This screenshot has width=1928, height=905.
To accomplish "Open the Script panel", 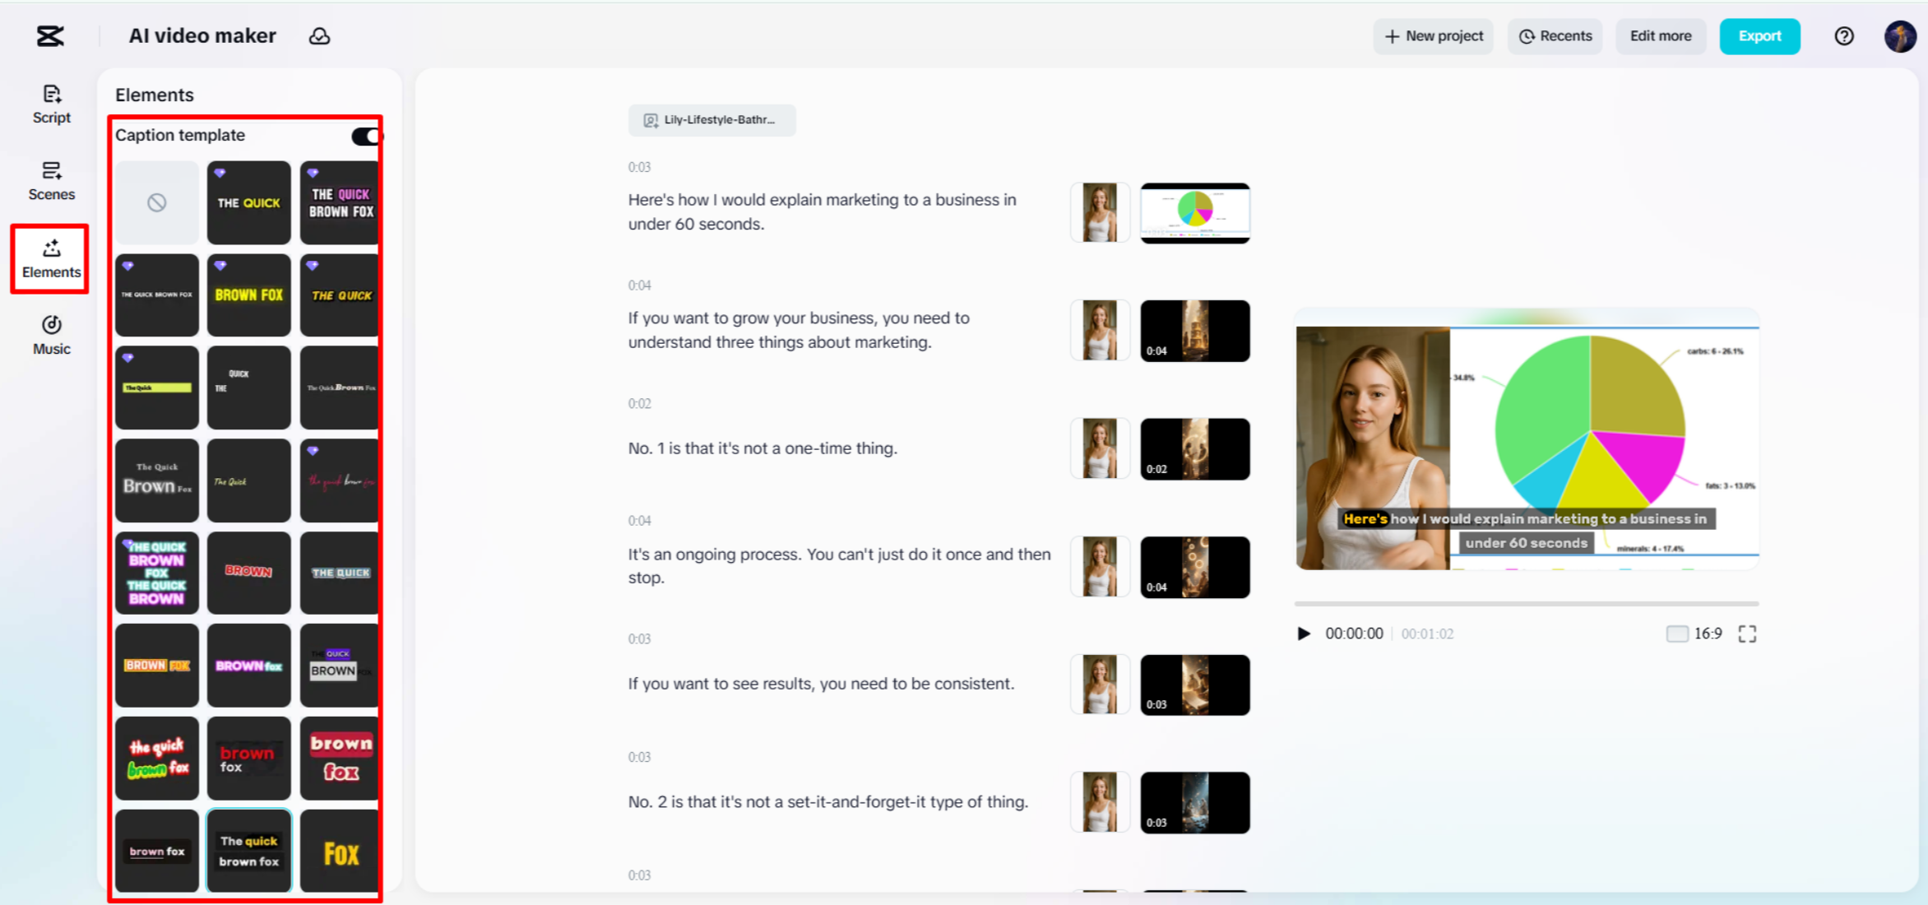I will [x=51, y=104].
